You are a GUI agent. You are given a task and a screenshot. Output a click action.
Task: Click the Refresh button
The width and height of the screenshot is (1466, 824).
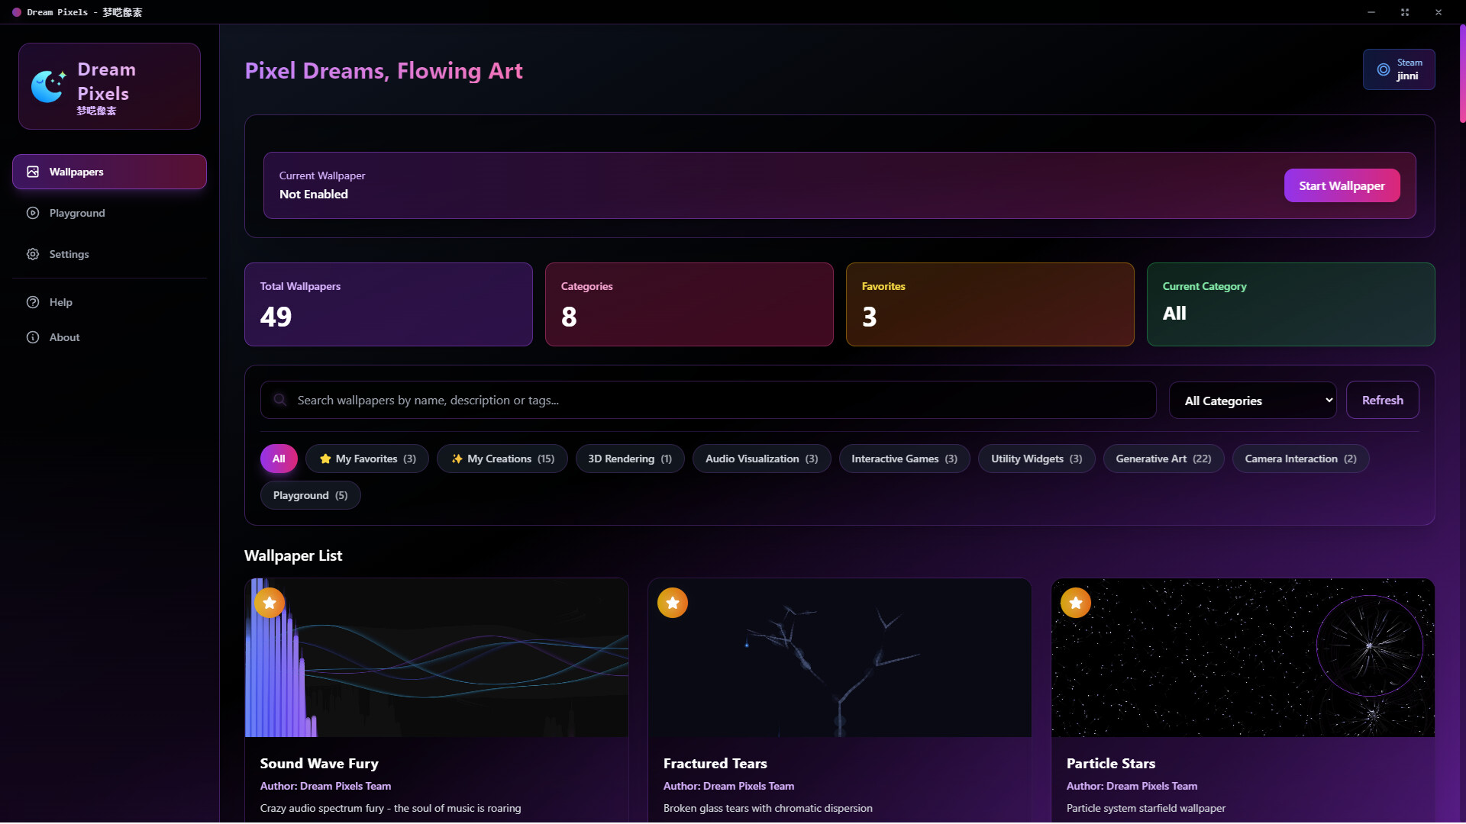[x=1382, y=399]
